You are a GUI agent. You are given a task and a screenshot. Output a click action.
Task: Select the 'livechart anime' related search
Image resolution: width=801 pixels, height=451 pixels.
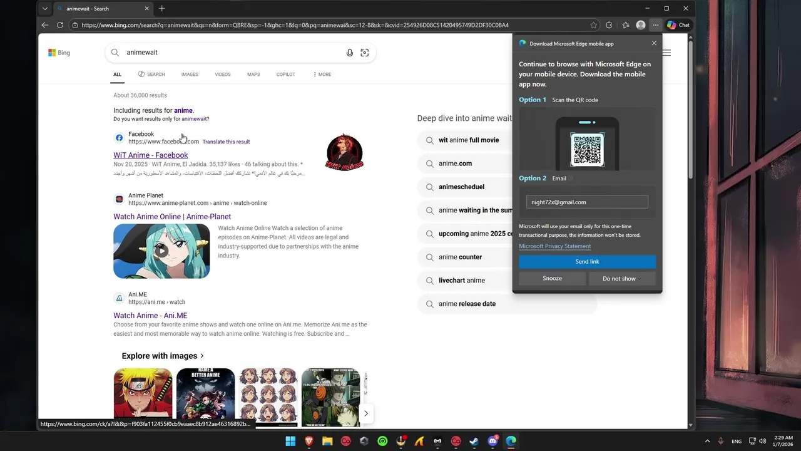pyautogui.click(x=462, y=281)
